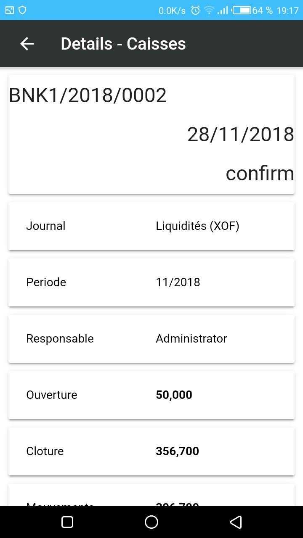Tap the mobile signal bars icon
303x538 pixels.
(223, 11)
